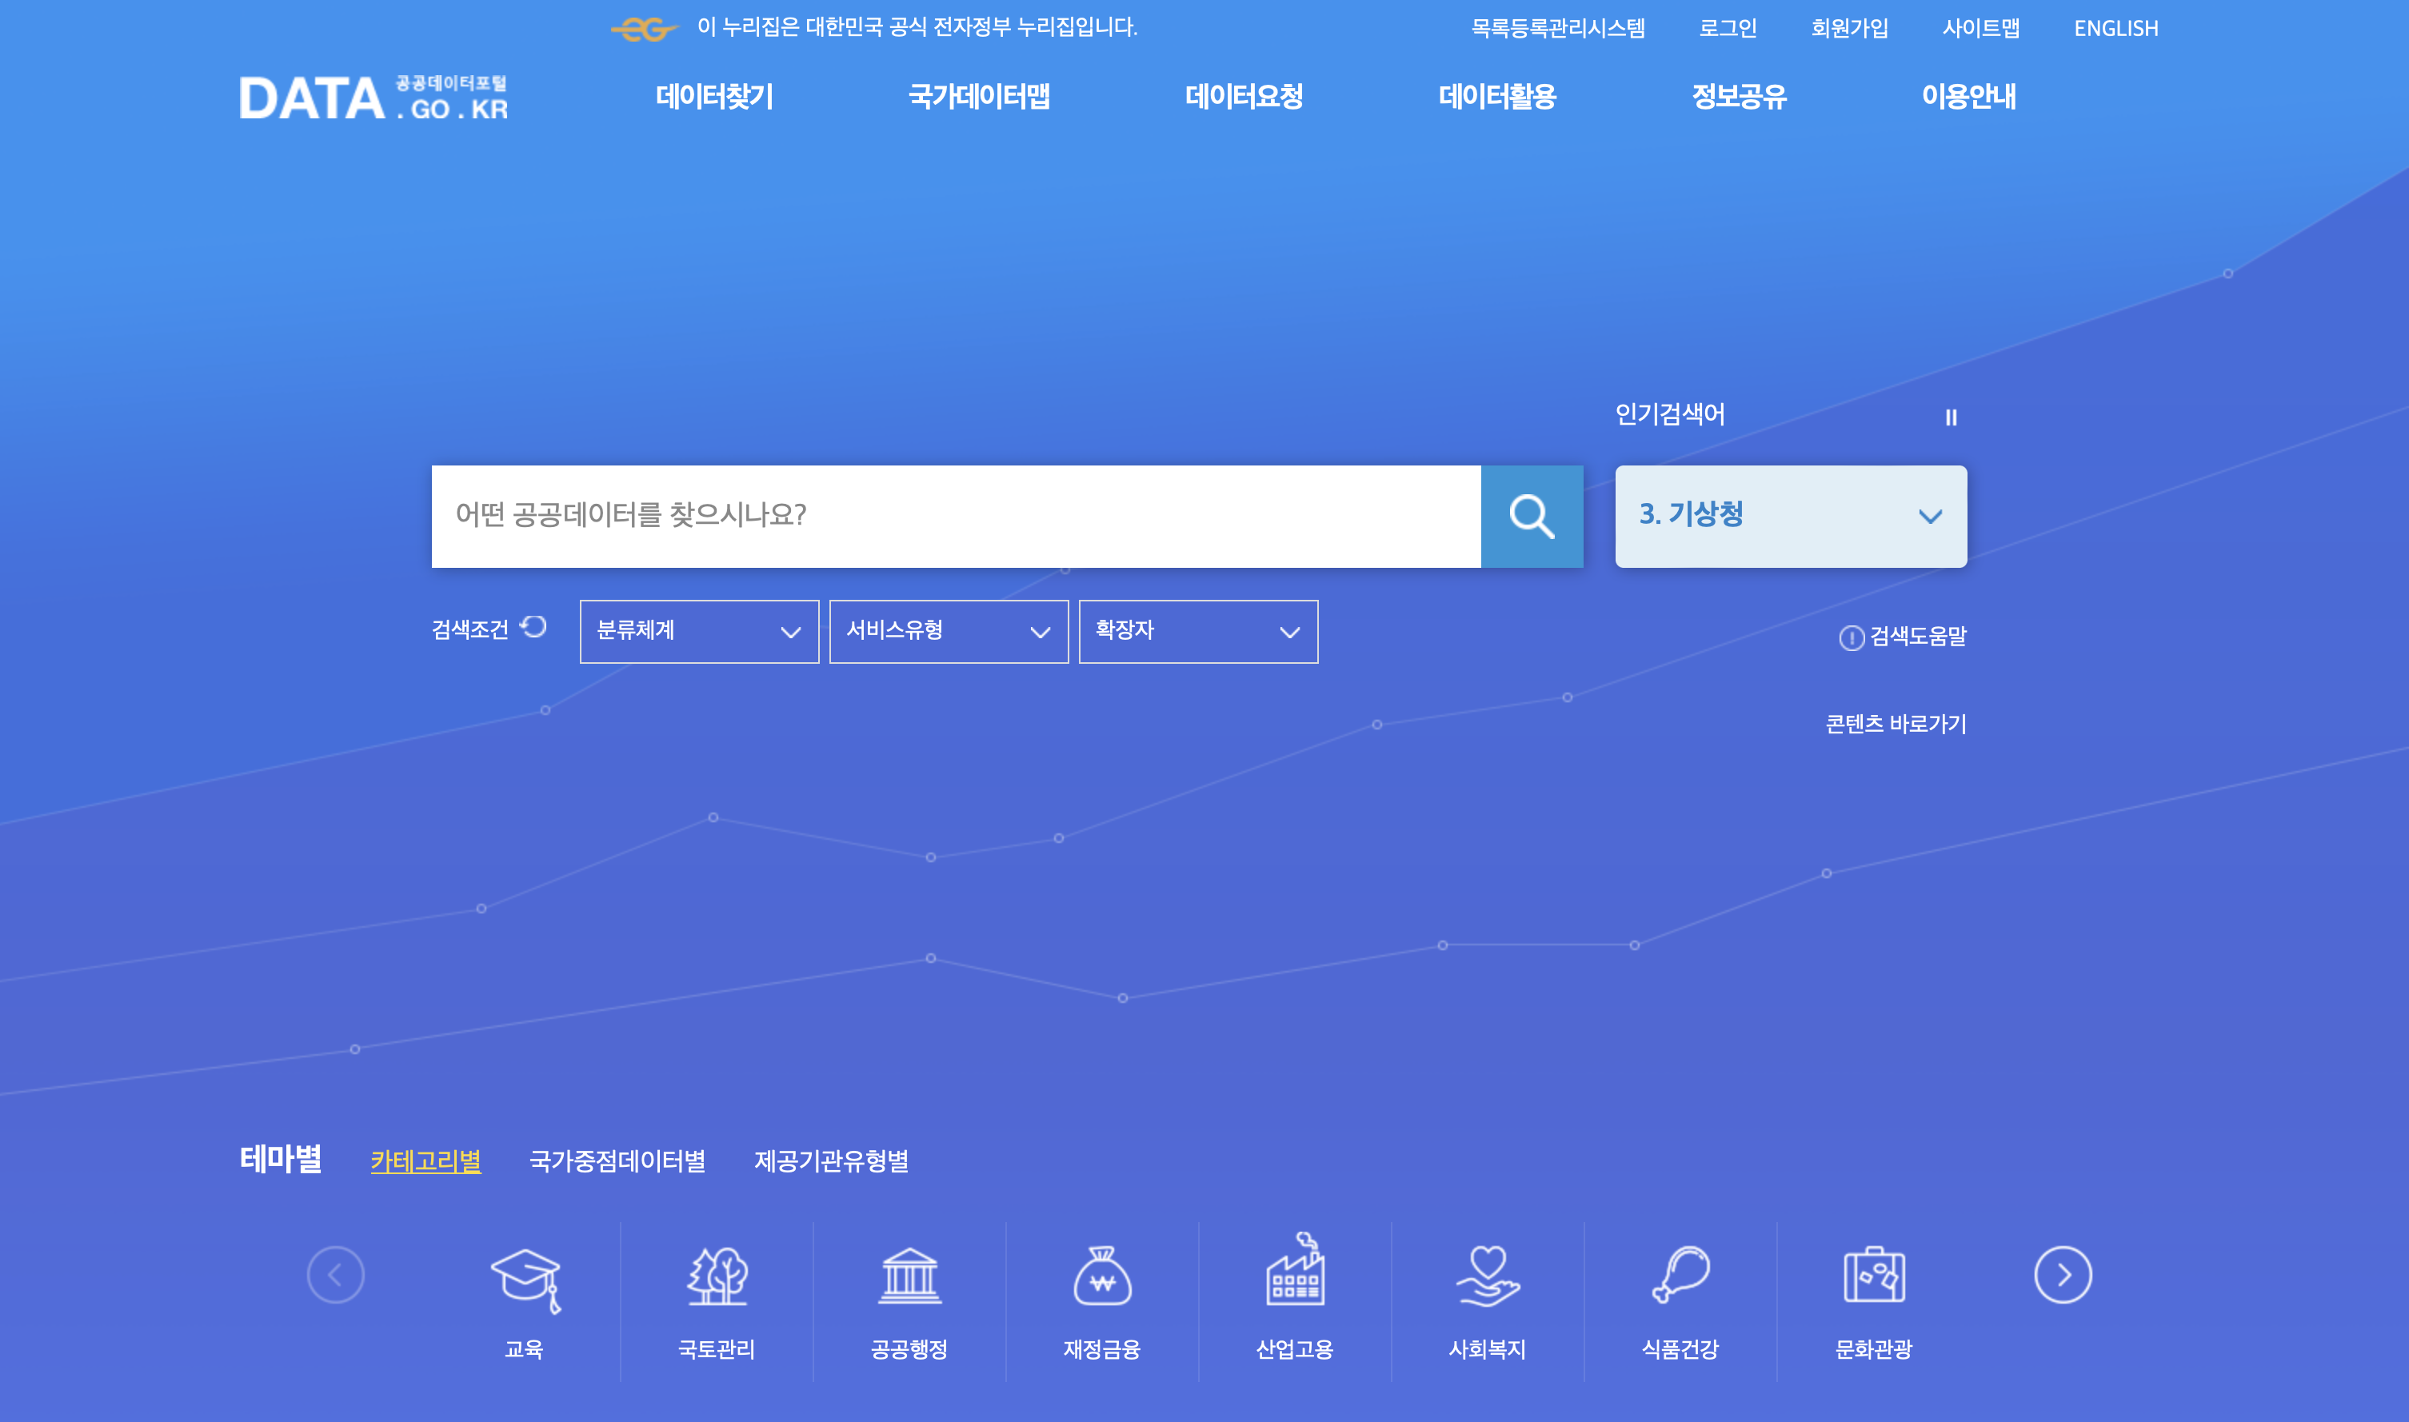The width and height of the screenshot is (2409, 1422).
Task: Open the 문화관광 suitcase icon
Action: (x=1874, y=1274)
